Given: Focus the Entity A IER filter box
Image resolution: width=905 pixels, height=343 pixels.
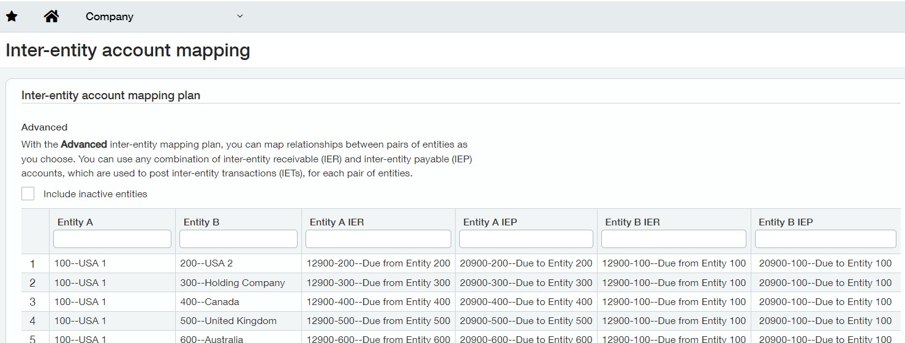Looking at the screenshot, I should 378,239.
